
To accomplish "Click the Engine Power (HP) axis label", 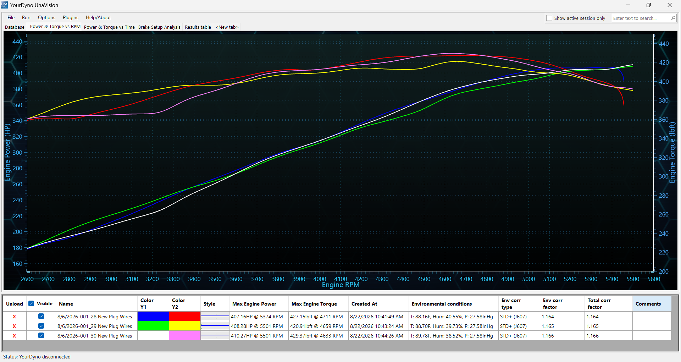I will tap(7, 152).
